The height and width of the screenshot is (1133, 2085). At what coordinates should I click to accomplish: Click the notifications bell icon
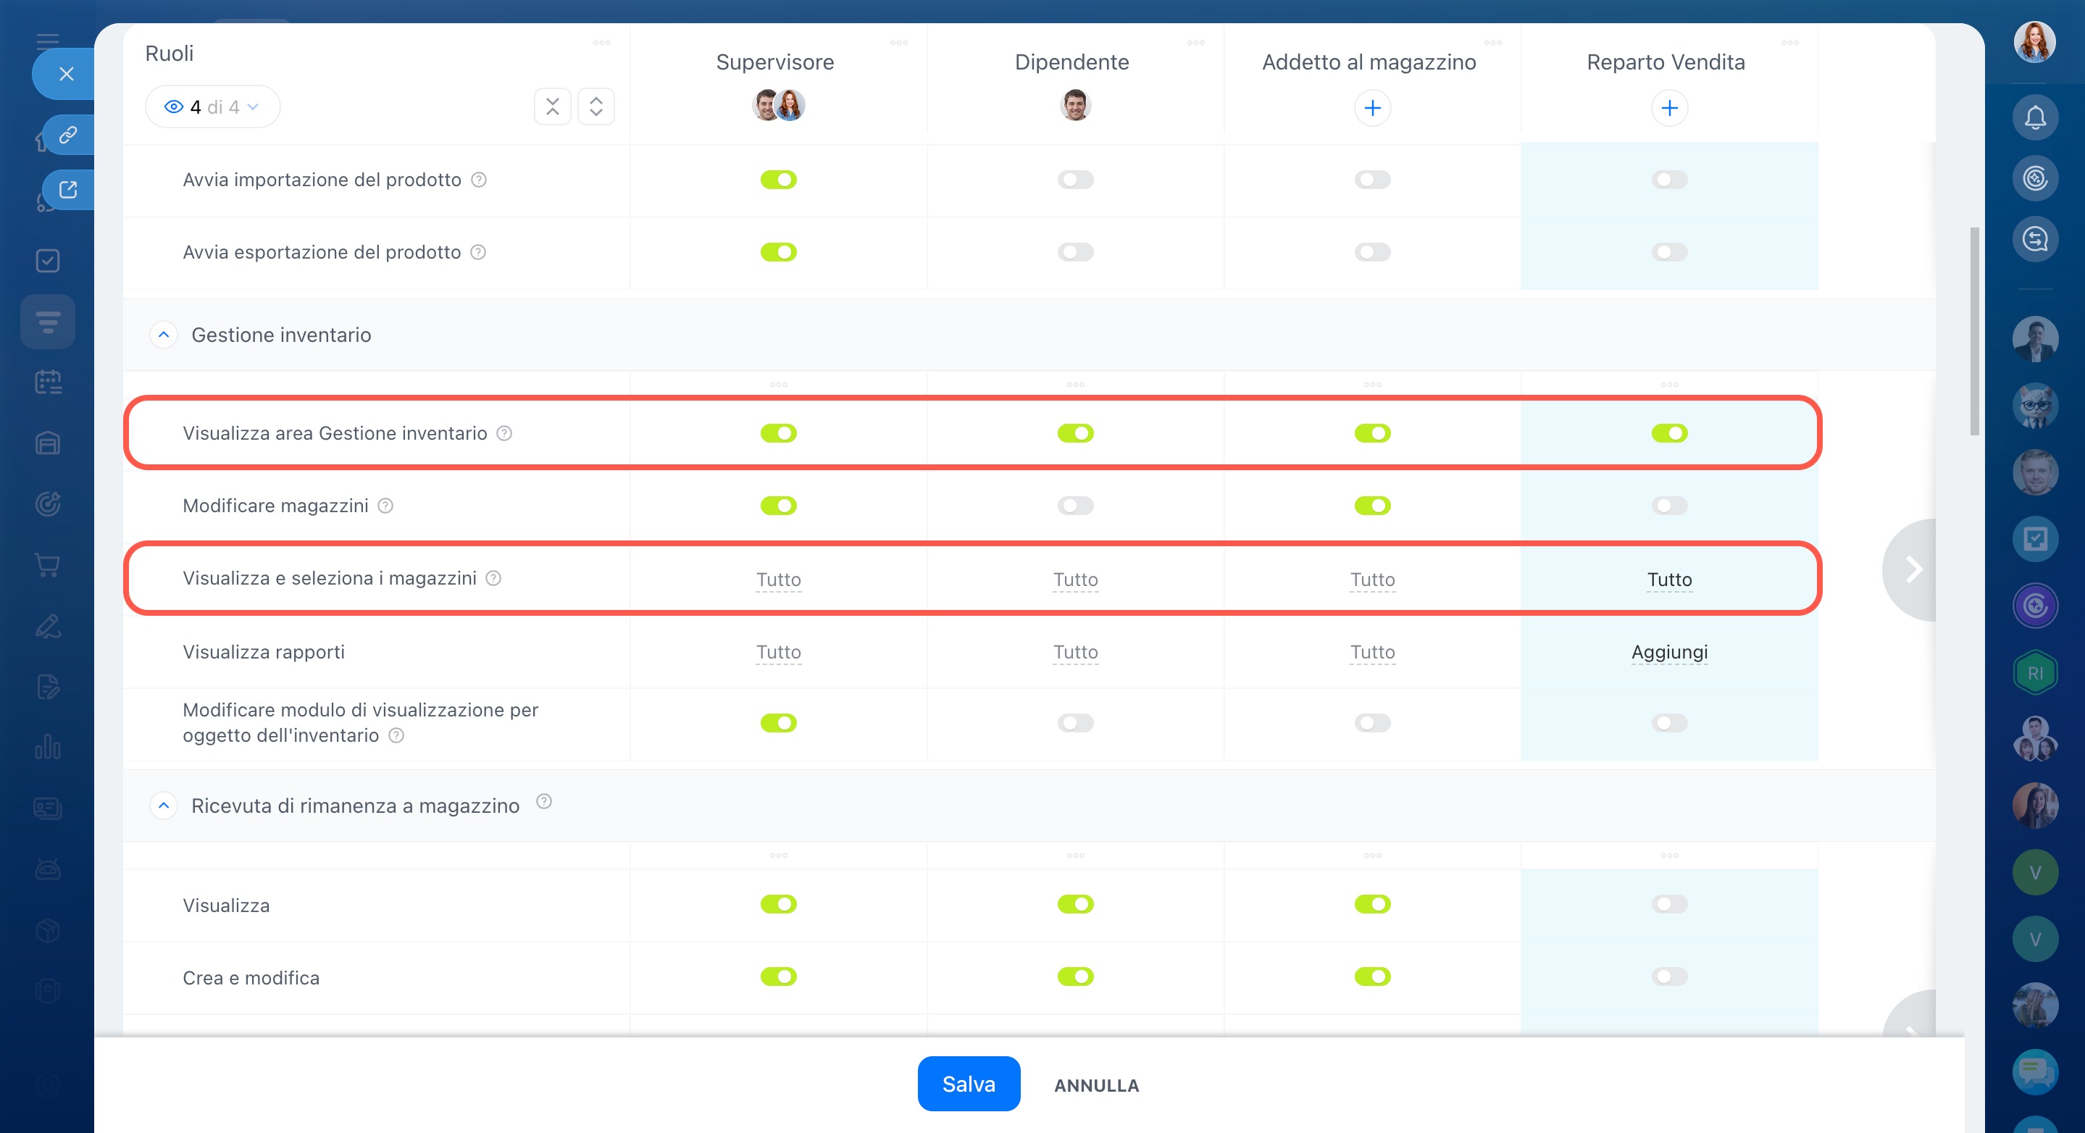click(x=2034, y=118)
